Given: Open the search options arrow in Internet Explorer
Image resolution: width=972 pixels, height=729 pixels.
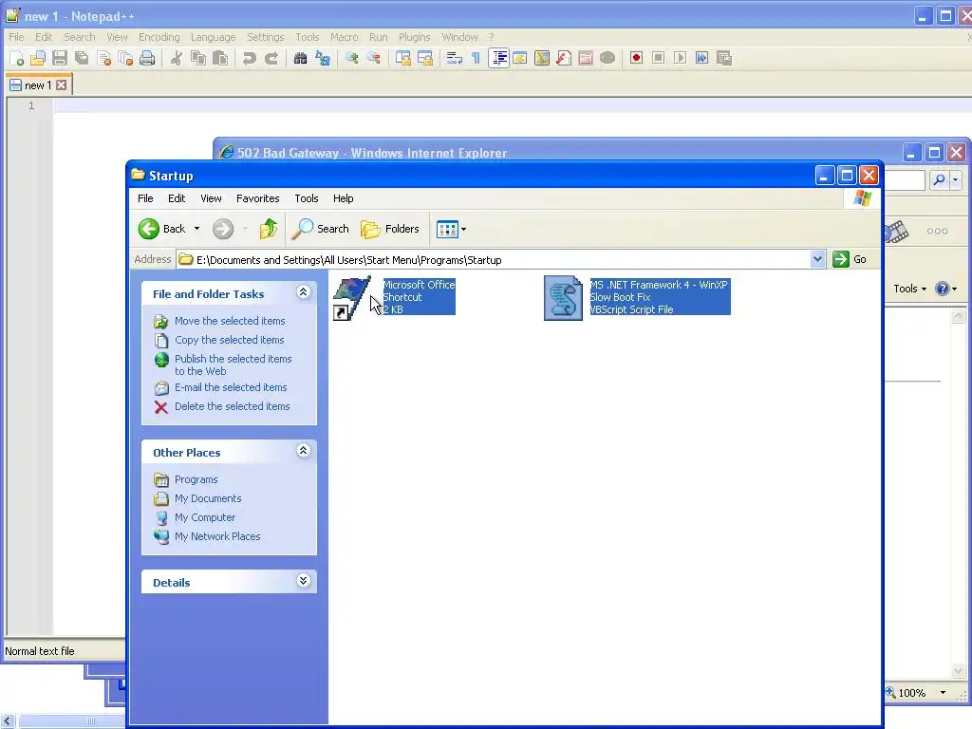Looking at the screenshot, I should [955, 180].
